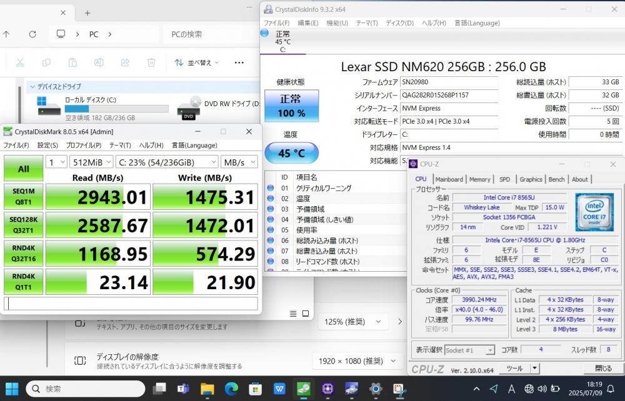This screenshot has height=401, width=625.
Task: Open the 1920 × 1080 resolution dropdown
Action: tap(359, 361)
